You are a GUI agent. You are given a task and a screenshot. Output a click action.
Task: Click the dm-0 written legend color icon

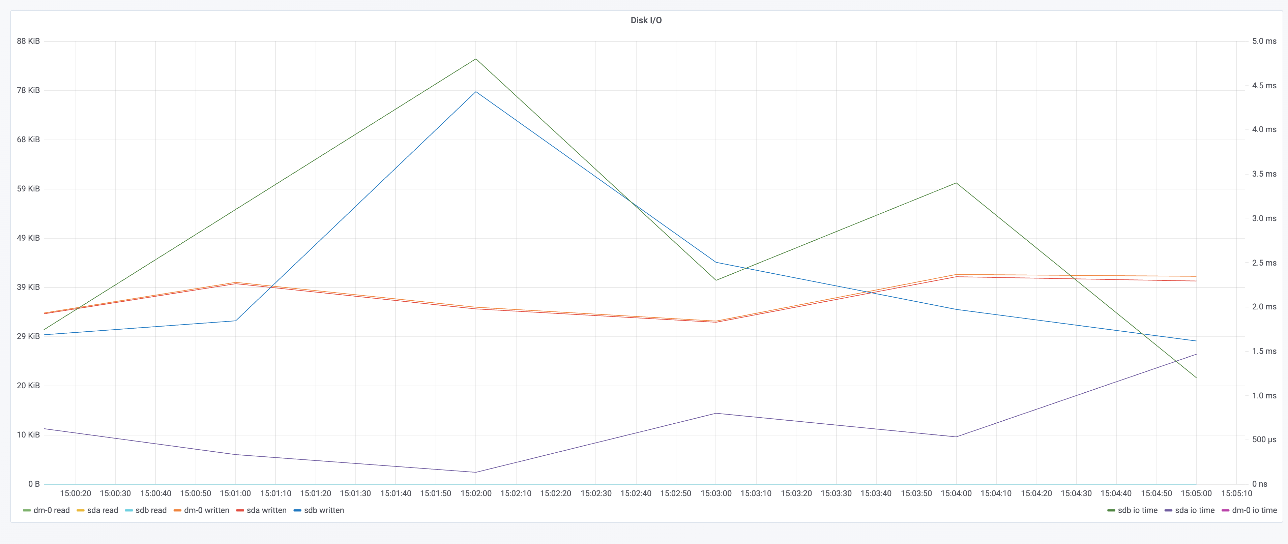pyautogui.click(x=177, y=511)
